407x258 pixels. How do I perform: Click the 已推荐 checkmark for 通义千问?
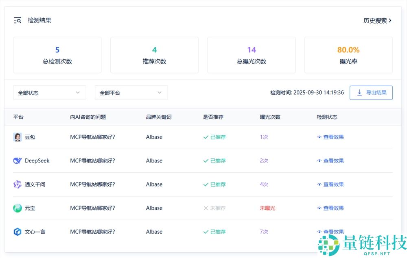(x=206, y=184)
